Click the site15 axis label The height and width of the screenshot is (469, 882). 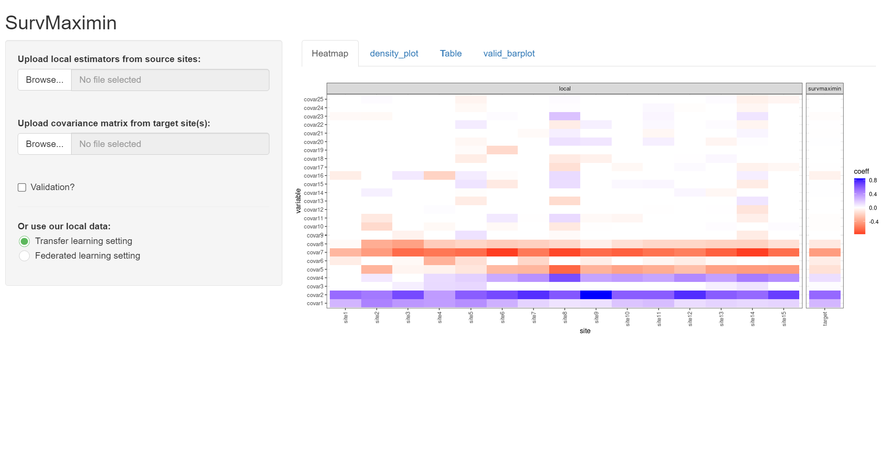pyautogui.click(x=784, y=318)
